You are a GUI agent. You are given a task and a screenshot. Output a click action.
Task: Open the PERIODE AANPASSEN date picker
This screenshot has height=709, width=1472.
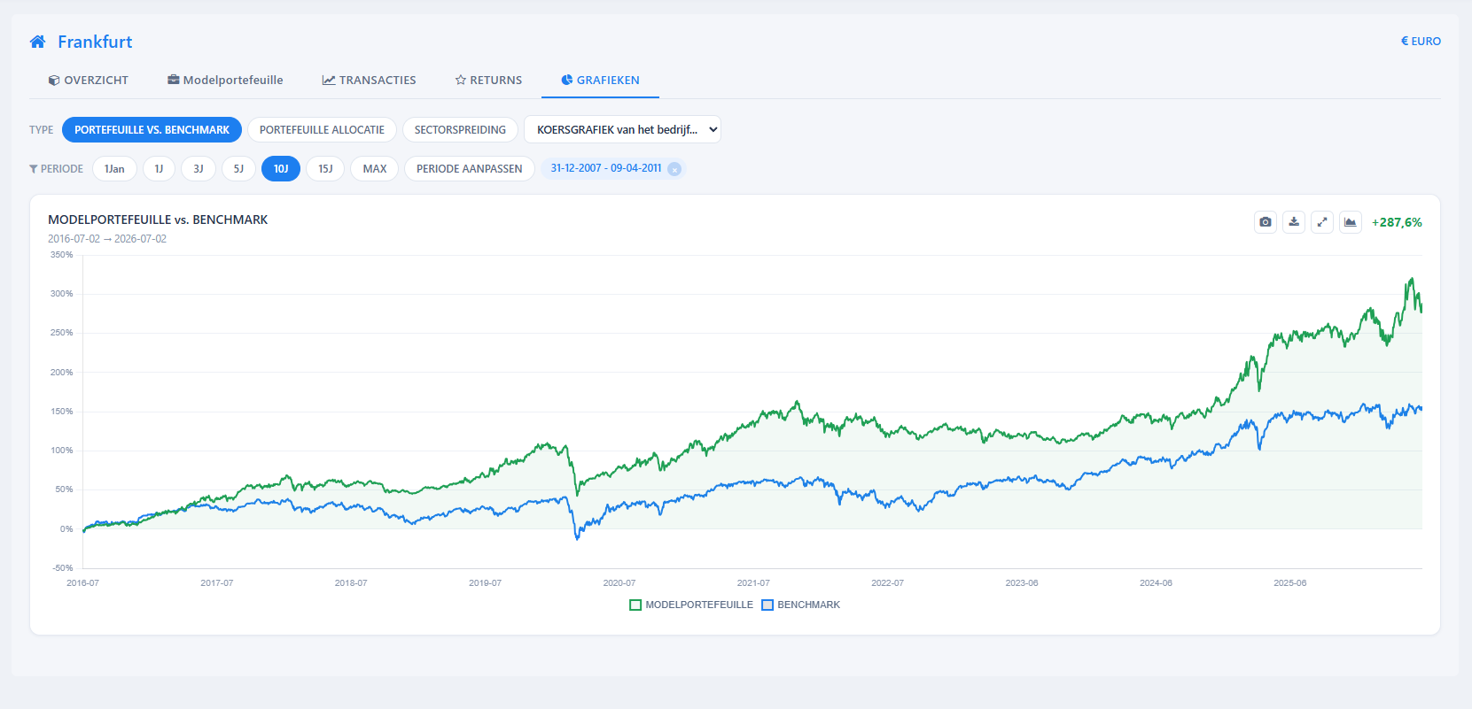[x=470, y=169]
